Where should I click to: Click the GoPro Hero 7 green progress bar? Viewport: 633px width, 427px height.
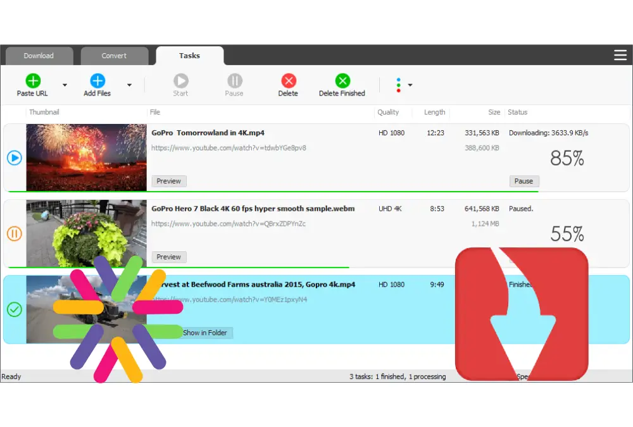[179, 268]
